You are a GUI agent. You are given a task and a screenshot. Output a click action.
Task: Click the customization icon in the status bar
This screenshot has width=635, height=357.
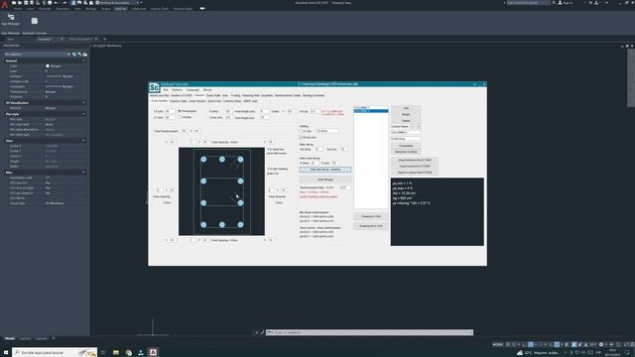tap(632, 344)
